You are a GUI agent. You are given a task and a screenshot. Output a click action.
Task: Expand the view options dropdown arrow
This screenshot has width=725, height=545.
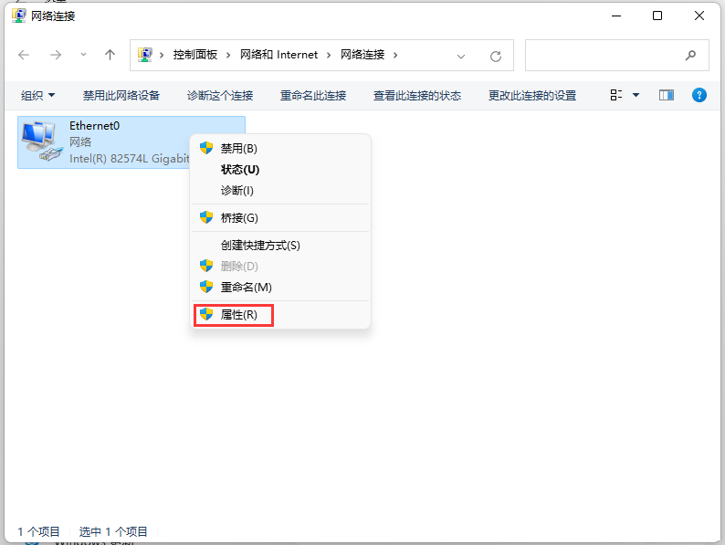point(636,95)
